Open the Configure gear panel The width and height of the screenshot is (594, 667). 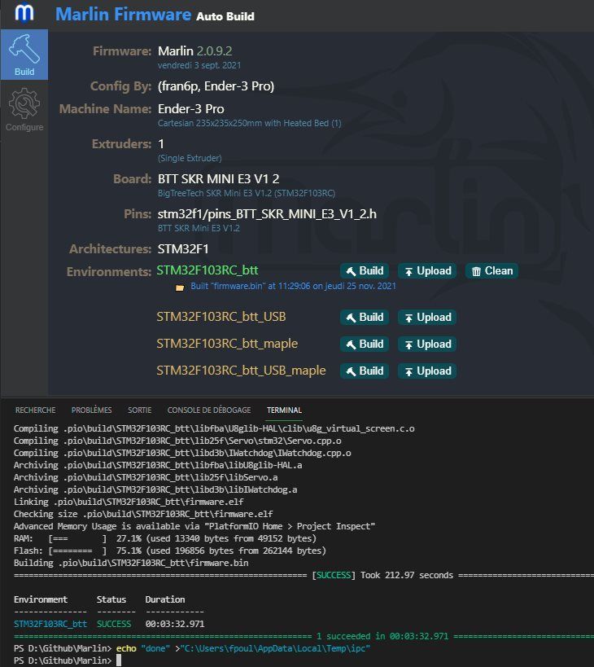[x=24, y=110]
